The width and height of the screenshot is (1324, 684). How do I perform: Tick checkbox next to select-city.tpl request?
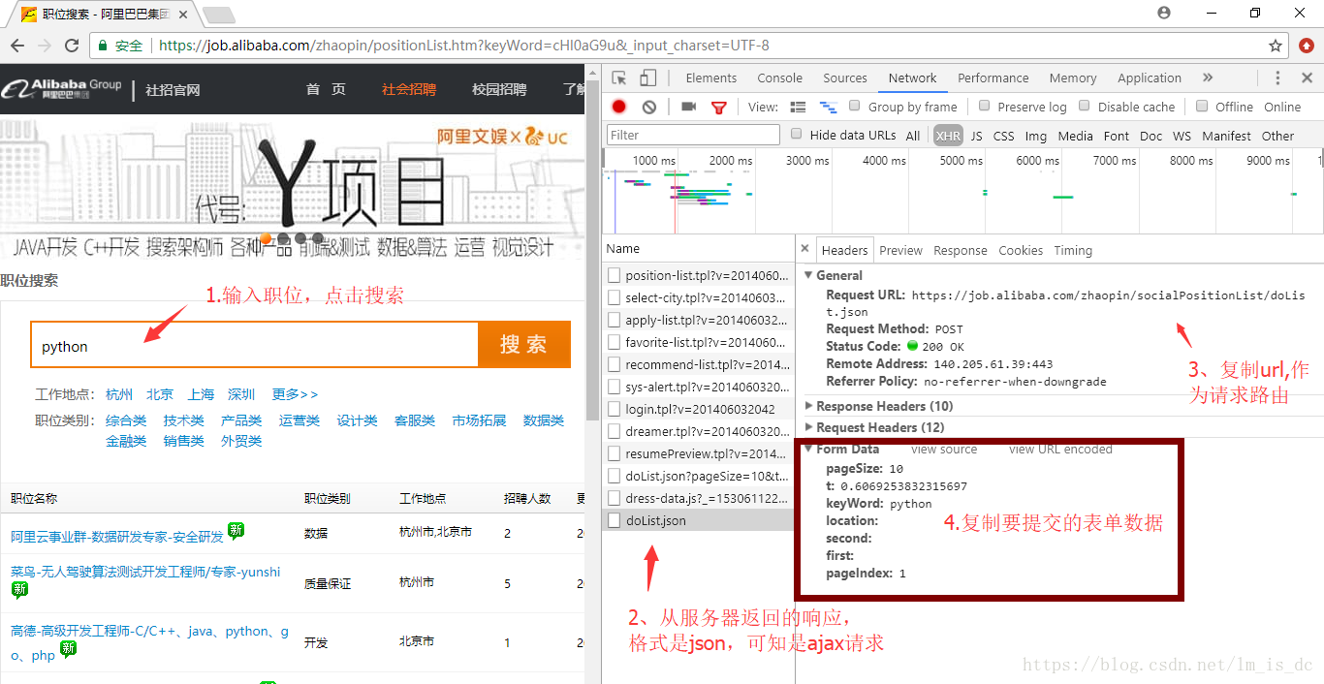pyautogui.click(x=614, y=297)
